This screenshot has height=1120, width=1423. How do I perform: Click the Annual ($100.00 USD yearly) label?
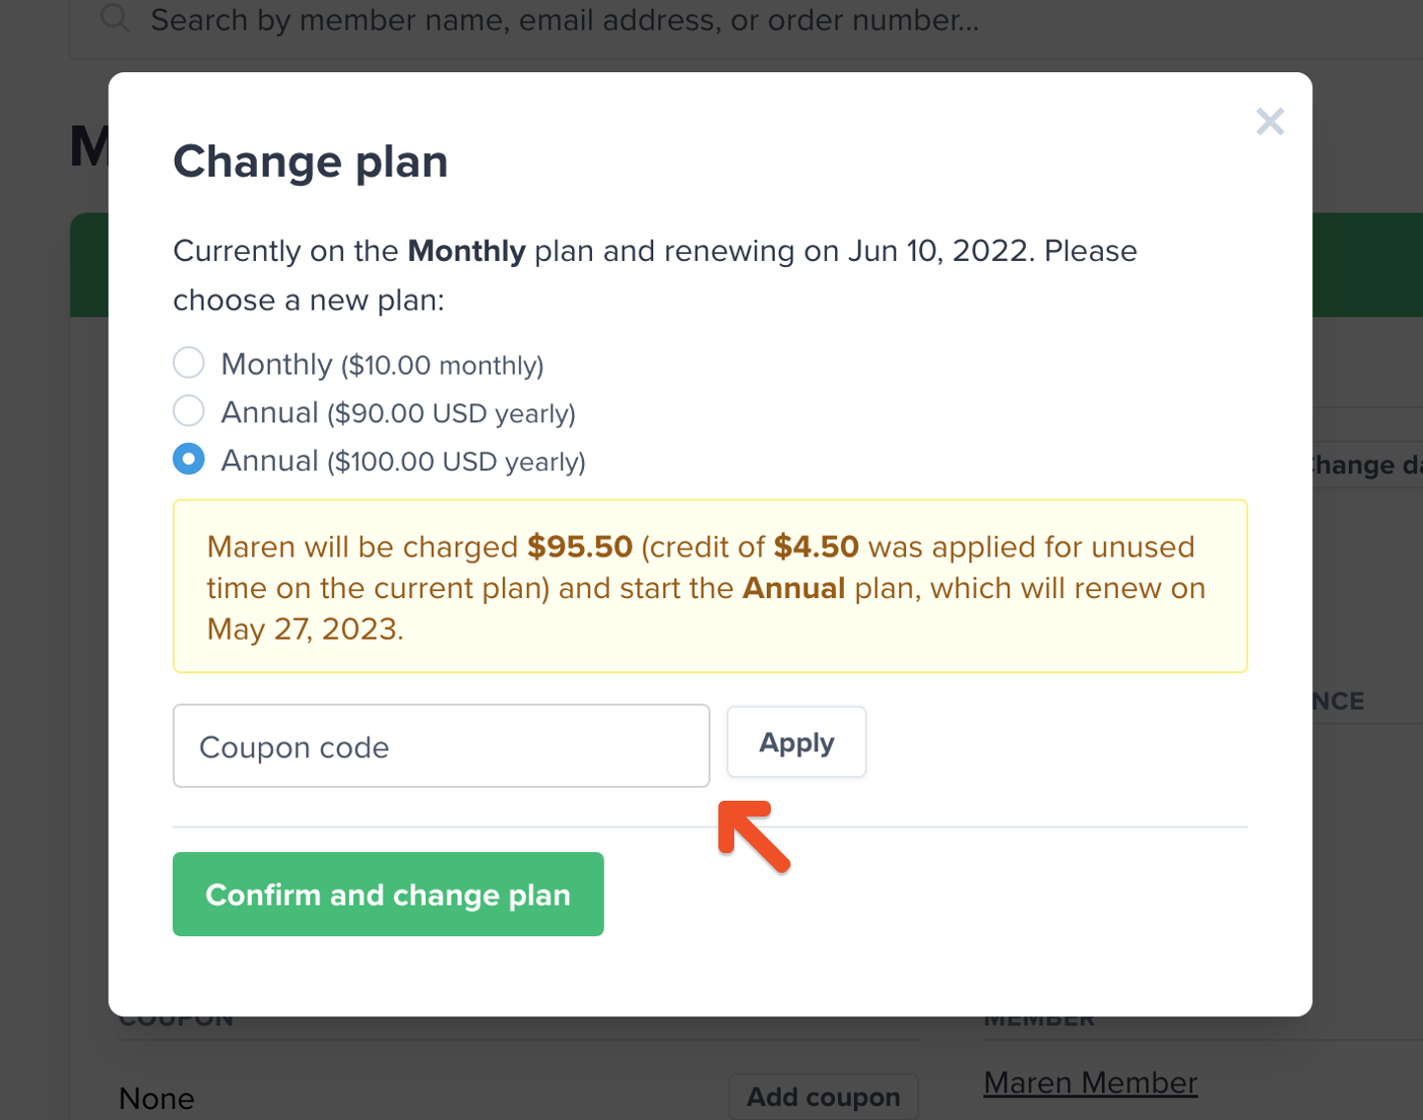[403, 462]
